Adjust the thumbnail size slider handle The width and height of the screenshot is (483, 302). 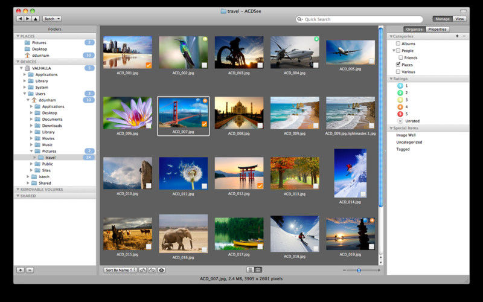[x=359, y=270]
